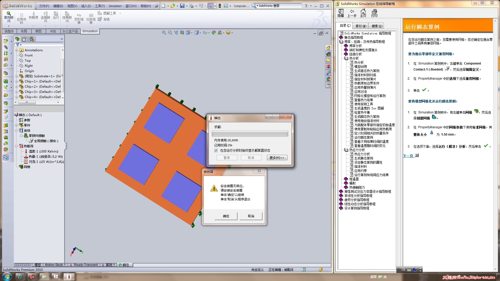Click the Save icon in top toolbar
Screen dimensions: 500x281
182,6
